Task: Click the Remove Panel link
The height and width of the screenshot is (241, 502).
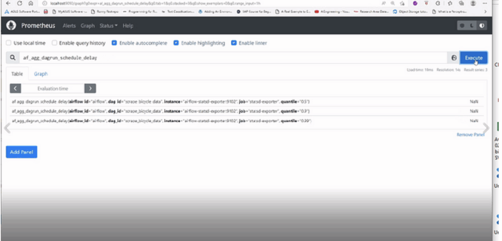Action: (470, 134)
